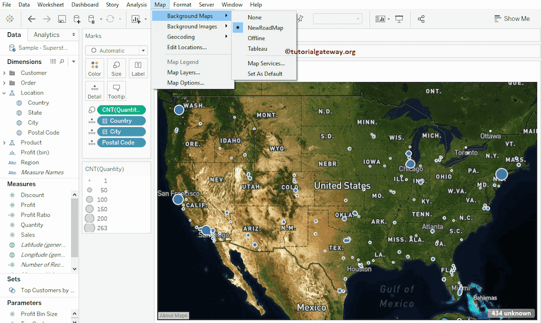Click the 434 unknown indicator
The width and height of the screenshot is (541, 323).
510,313
